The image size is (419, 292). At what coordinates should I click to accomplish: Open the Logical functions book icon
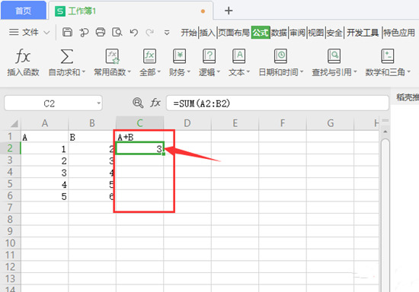point(209,56)
